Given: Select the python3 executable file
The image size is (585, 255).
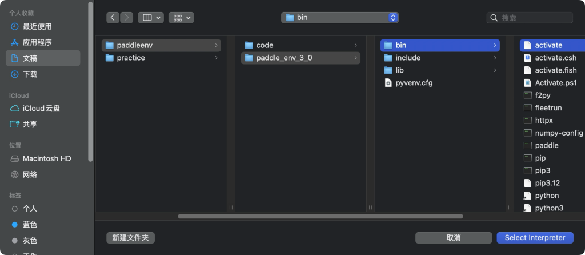Looking at the screenshot, I should (549, 208).
